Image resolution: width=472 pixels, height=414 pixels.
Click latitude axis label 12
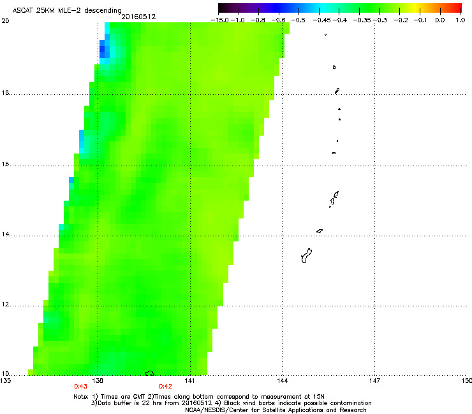coord(5,304)
